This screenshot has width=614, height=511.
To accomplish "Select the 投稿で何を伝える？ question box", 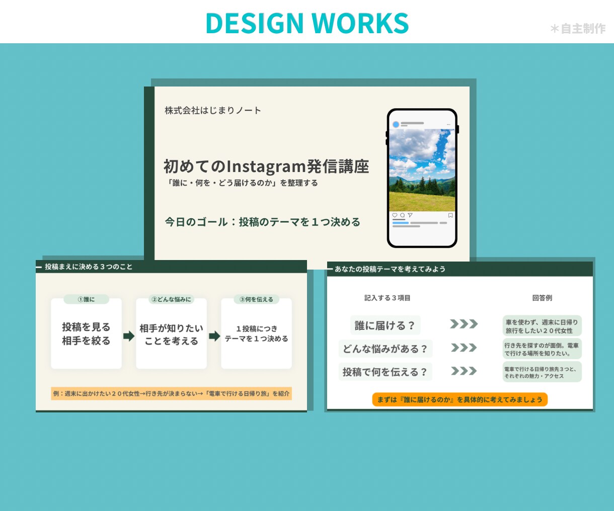I will click(x=385, y=372).
